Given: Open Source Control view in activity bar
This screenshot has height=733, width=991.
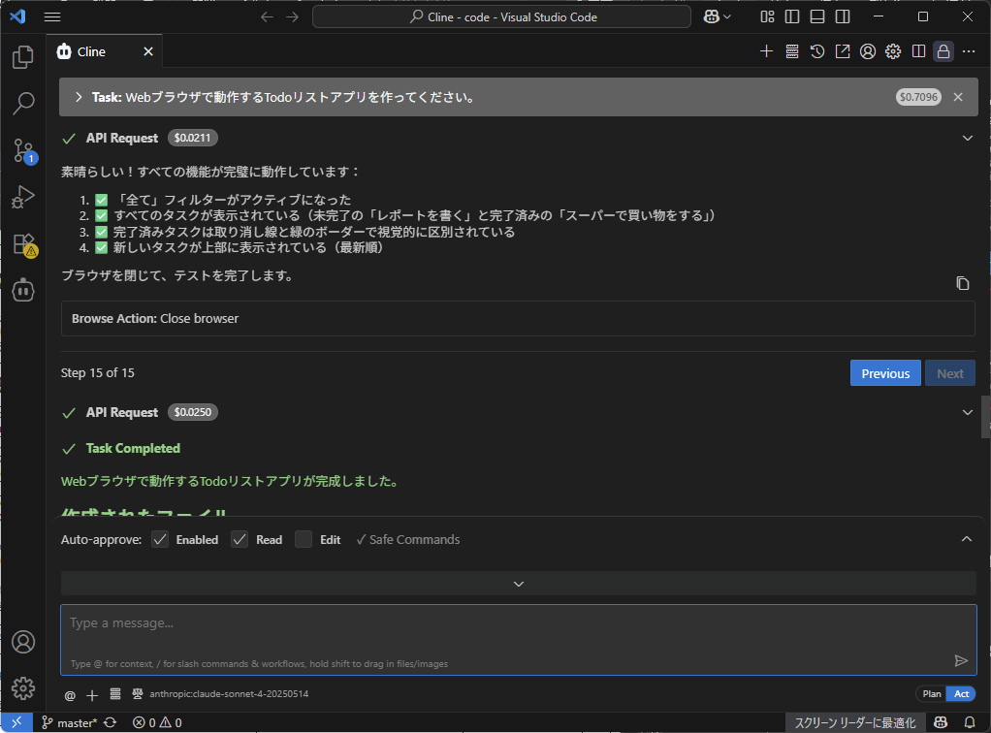Looking at the screenshot, I should click(x=23, y=150).
